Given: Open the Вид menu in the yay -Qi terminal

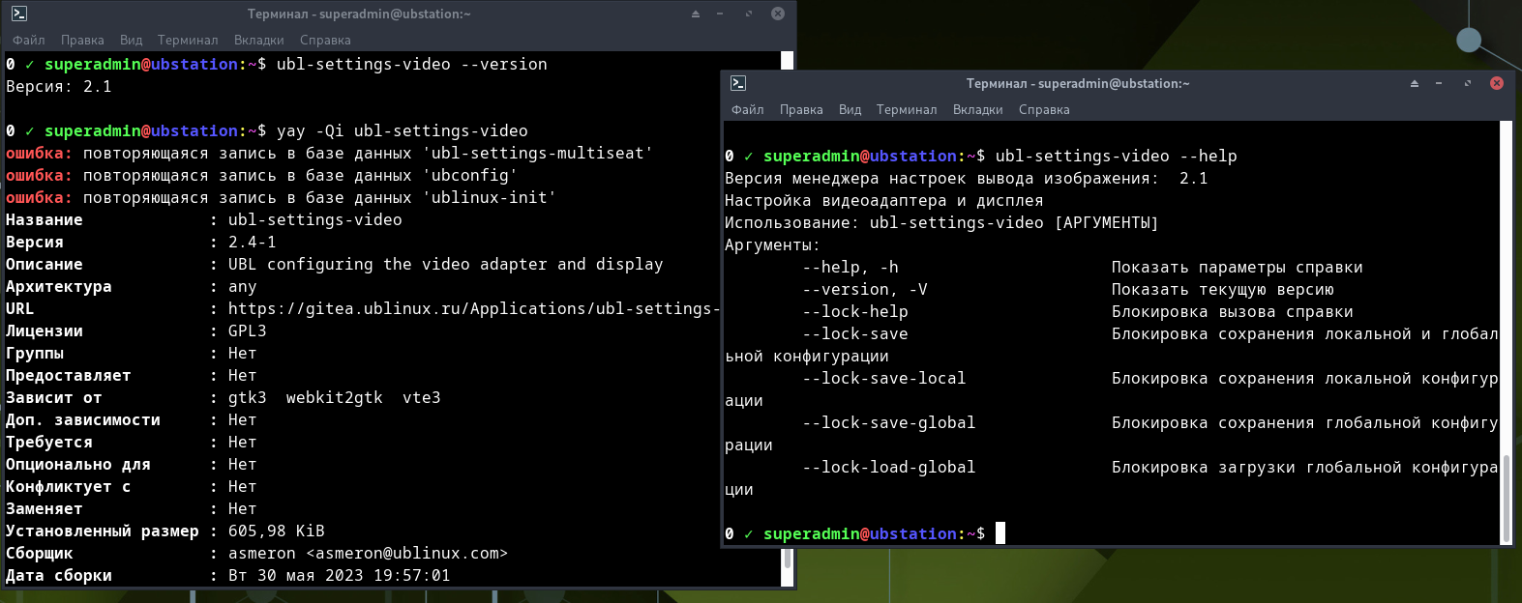Looking at the screenshot, I should coord(131,40).
